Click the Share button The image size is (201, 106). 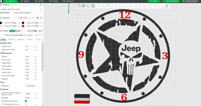(154, 1)
